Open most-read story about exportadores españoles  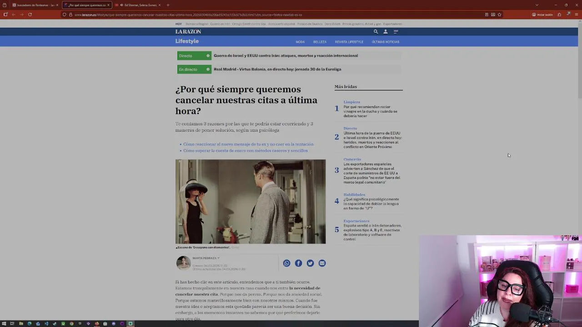coord(371,173)
